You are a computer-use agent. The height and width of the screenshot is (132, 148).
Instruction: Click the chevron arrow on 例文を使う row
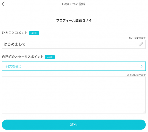pos(141,66)
